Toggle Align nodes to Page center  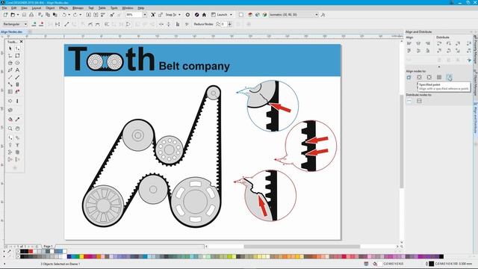click(429, 77)
